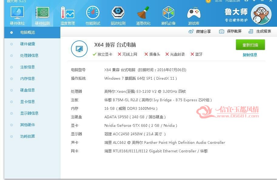Open 游戏库 gamepad icon
This screenshot has width=277, height=180.
tap(194, 13)
